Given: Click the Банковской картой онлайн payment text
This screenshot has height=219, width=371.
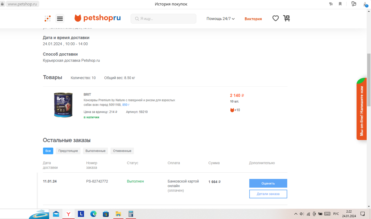Looking at the screenshot, I should click(183, 184).
